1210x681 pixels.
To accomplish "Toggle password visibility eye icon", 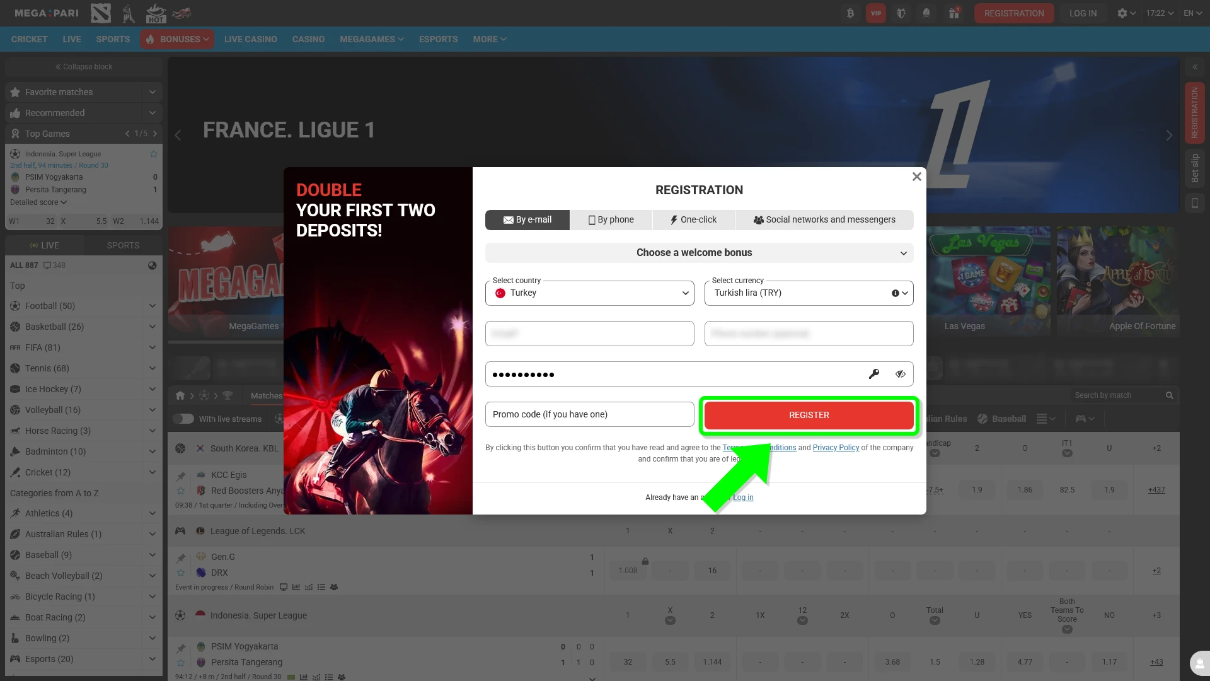I will [900, 374].
